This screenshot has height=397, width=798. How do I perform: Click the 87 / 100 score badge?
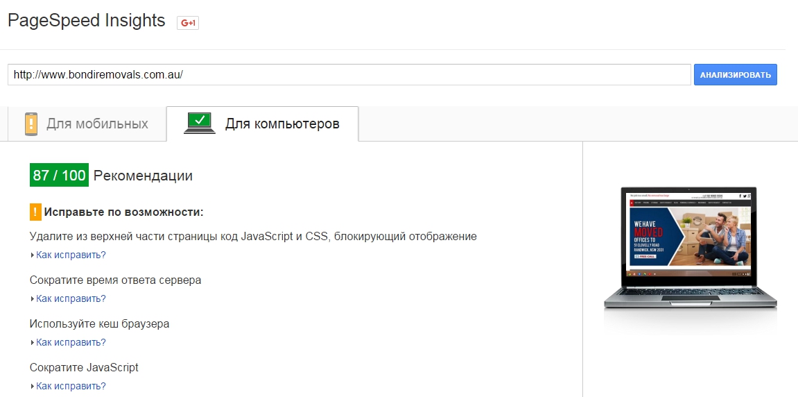tap(59, 176)
